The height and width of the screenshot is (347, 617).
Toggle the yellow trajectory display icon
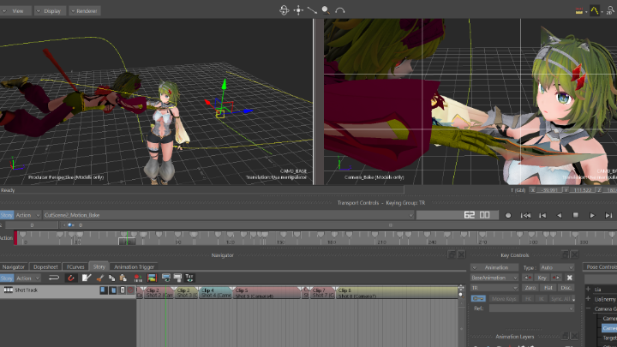594,10
